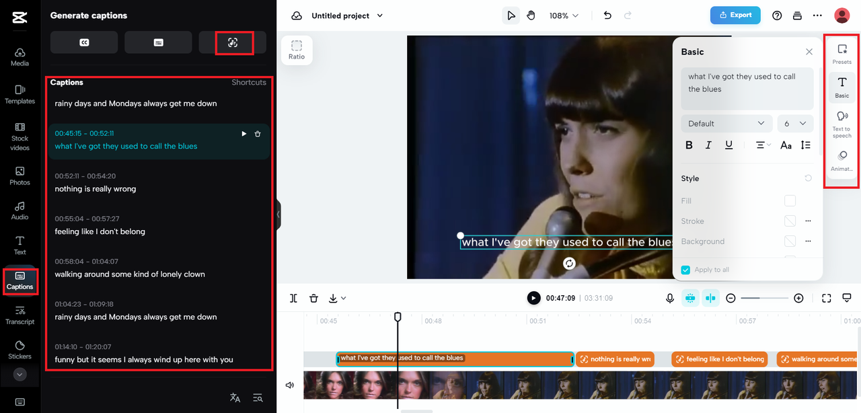This screenshot has height=413, width=861.
Task: Toggle bold text formatting
Action: 689,145
